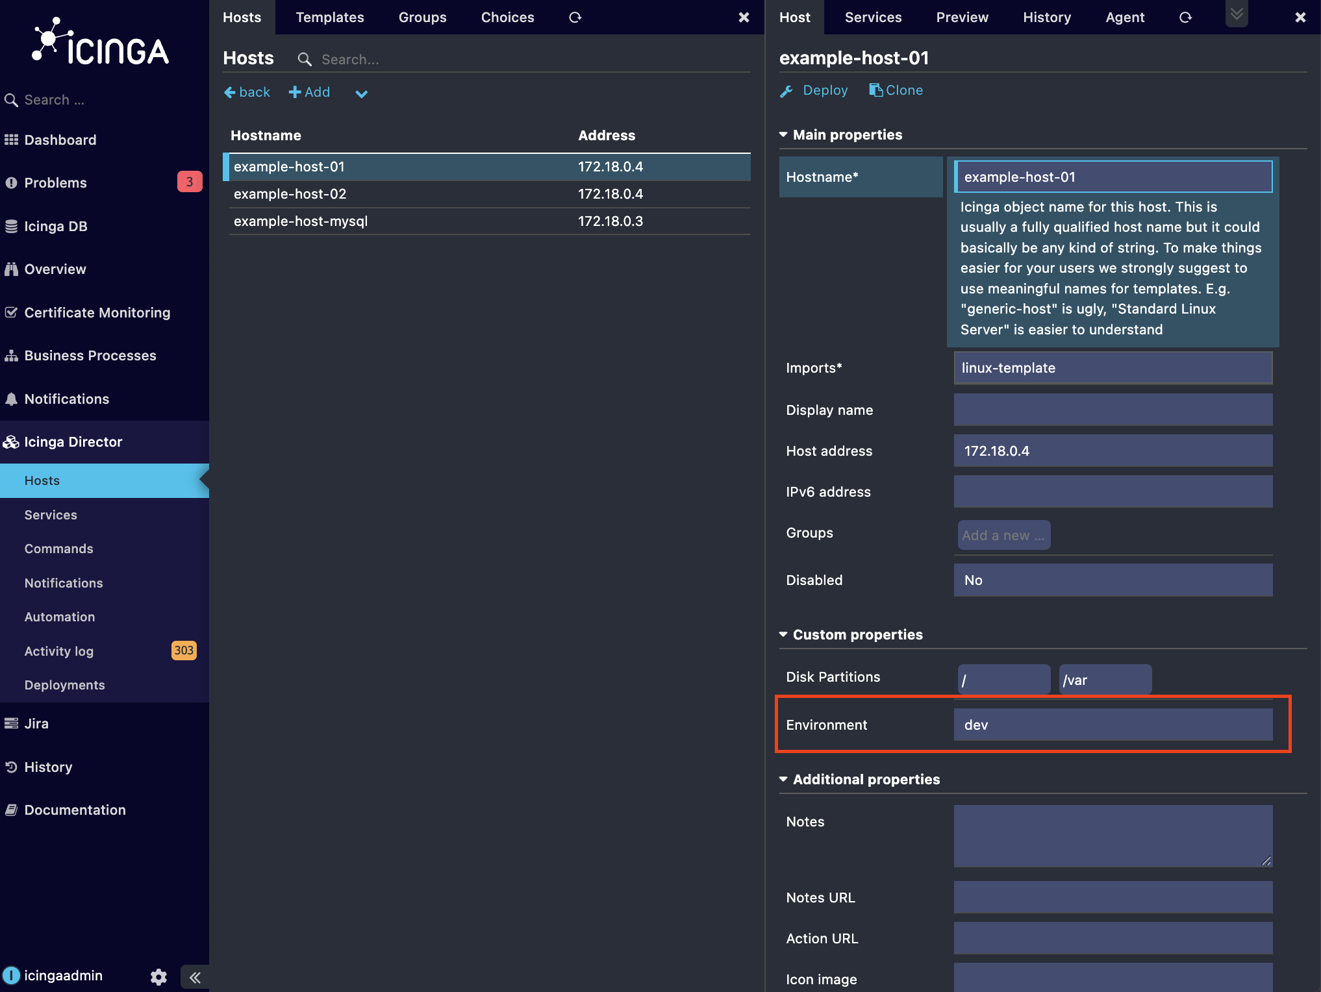Open Icinga DB in sidebar
Screen dimensions: 1321x992
[x=55, y=227]
